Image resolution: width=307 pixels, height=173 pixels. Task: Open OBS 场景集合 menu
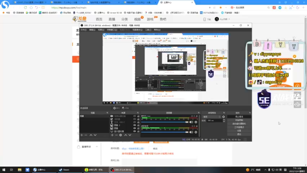pos(137,30)
